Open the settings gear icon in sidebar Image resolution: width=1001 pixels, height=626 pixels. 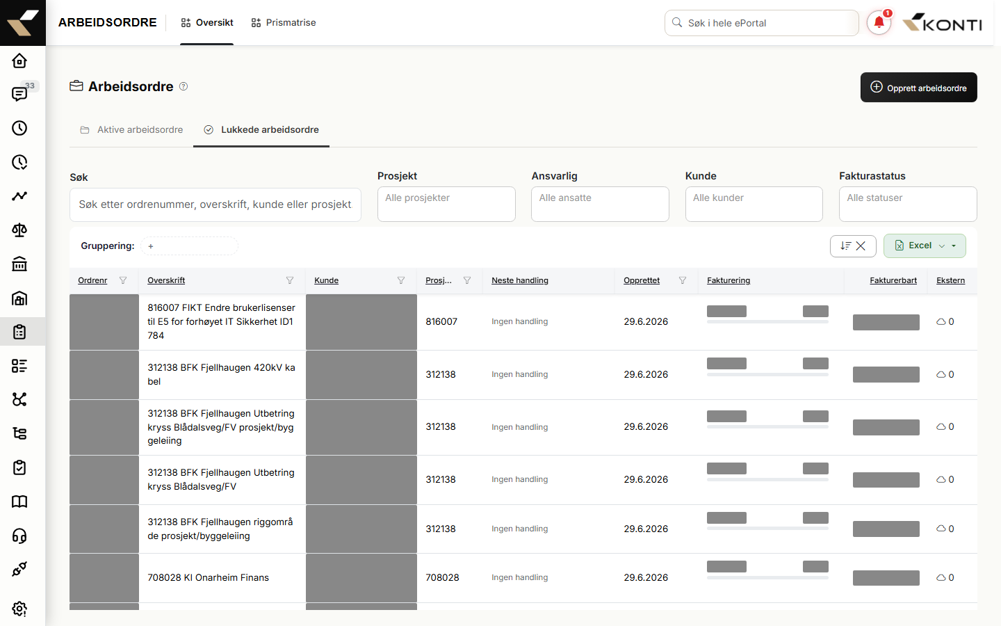tap(19, 609)
